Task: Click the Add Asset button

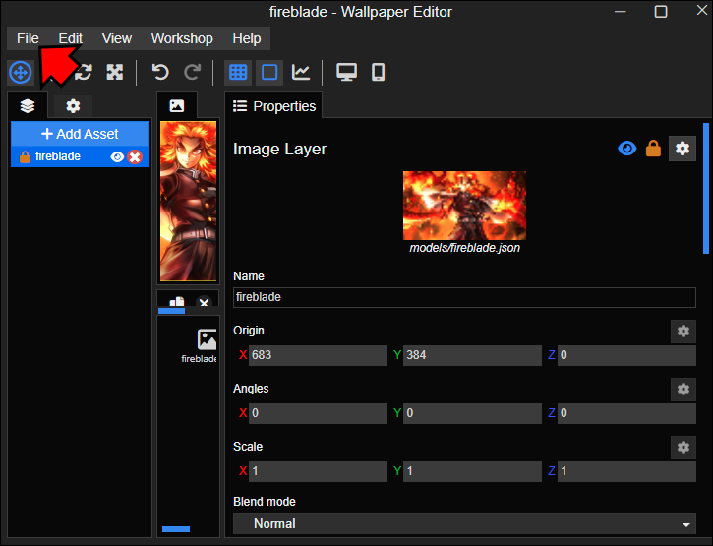Action: [x=80, y=134]
